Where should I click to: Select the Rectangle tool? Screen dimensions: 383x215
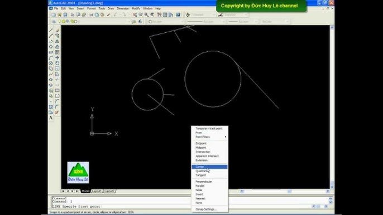click(51, 52)
